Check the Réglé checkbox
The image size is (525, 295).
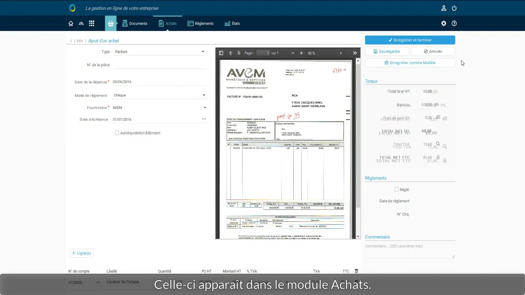pos(396,189)
